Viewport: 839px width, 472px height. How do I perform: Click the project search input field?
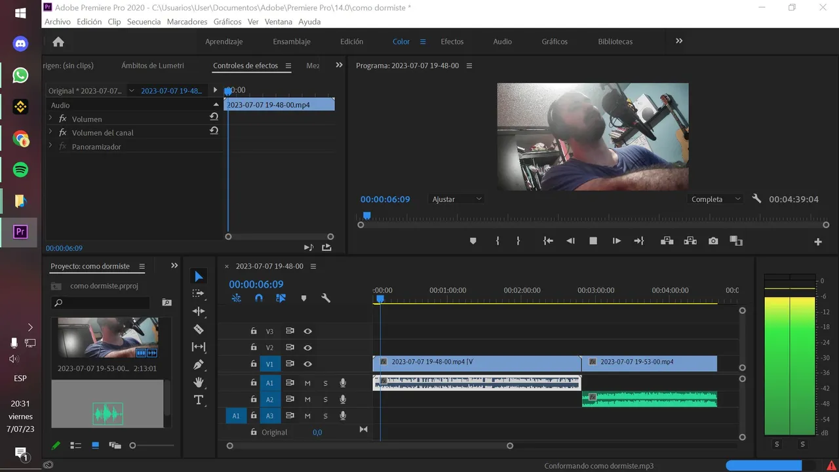point(100,303)
